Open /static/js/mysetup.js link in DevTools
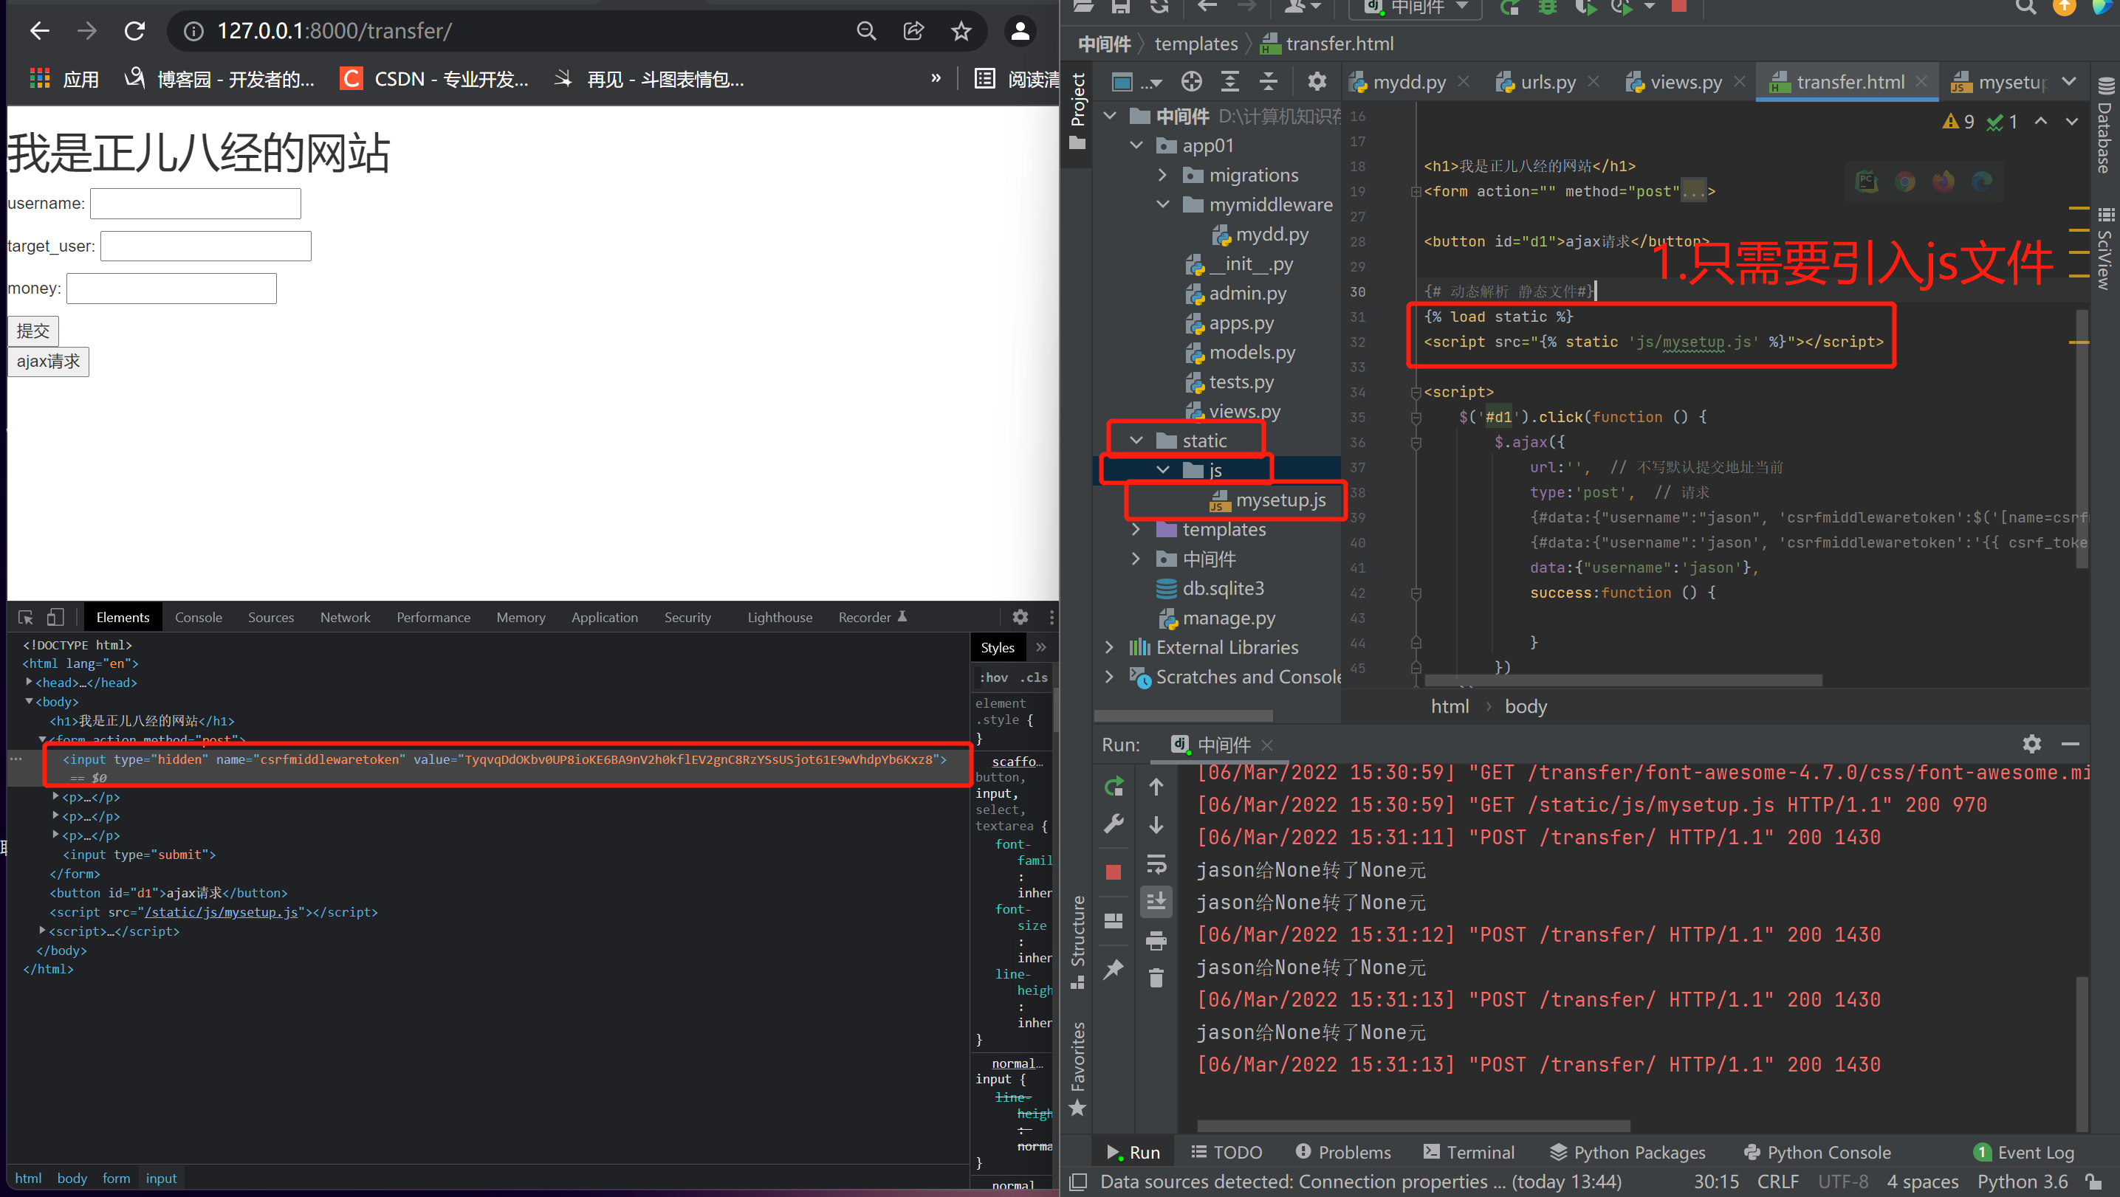The image size is (2120, 1197). point(222,911)
